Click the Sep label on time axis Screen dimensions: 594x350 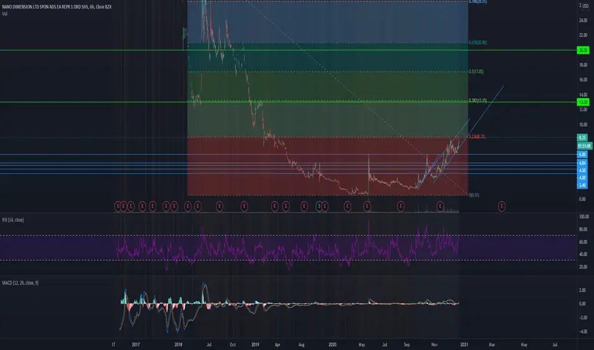point(407,345)
